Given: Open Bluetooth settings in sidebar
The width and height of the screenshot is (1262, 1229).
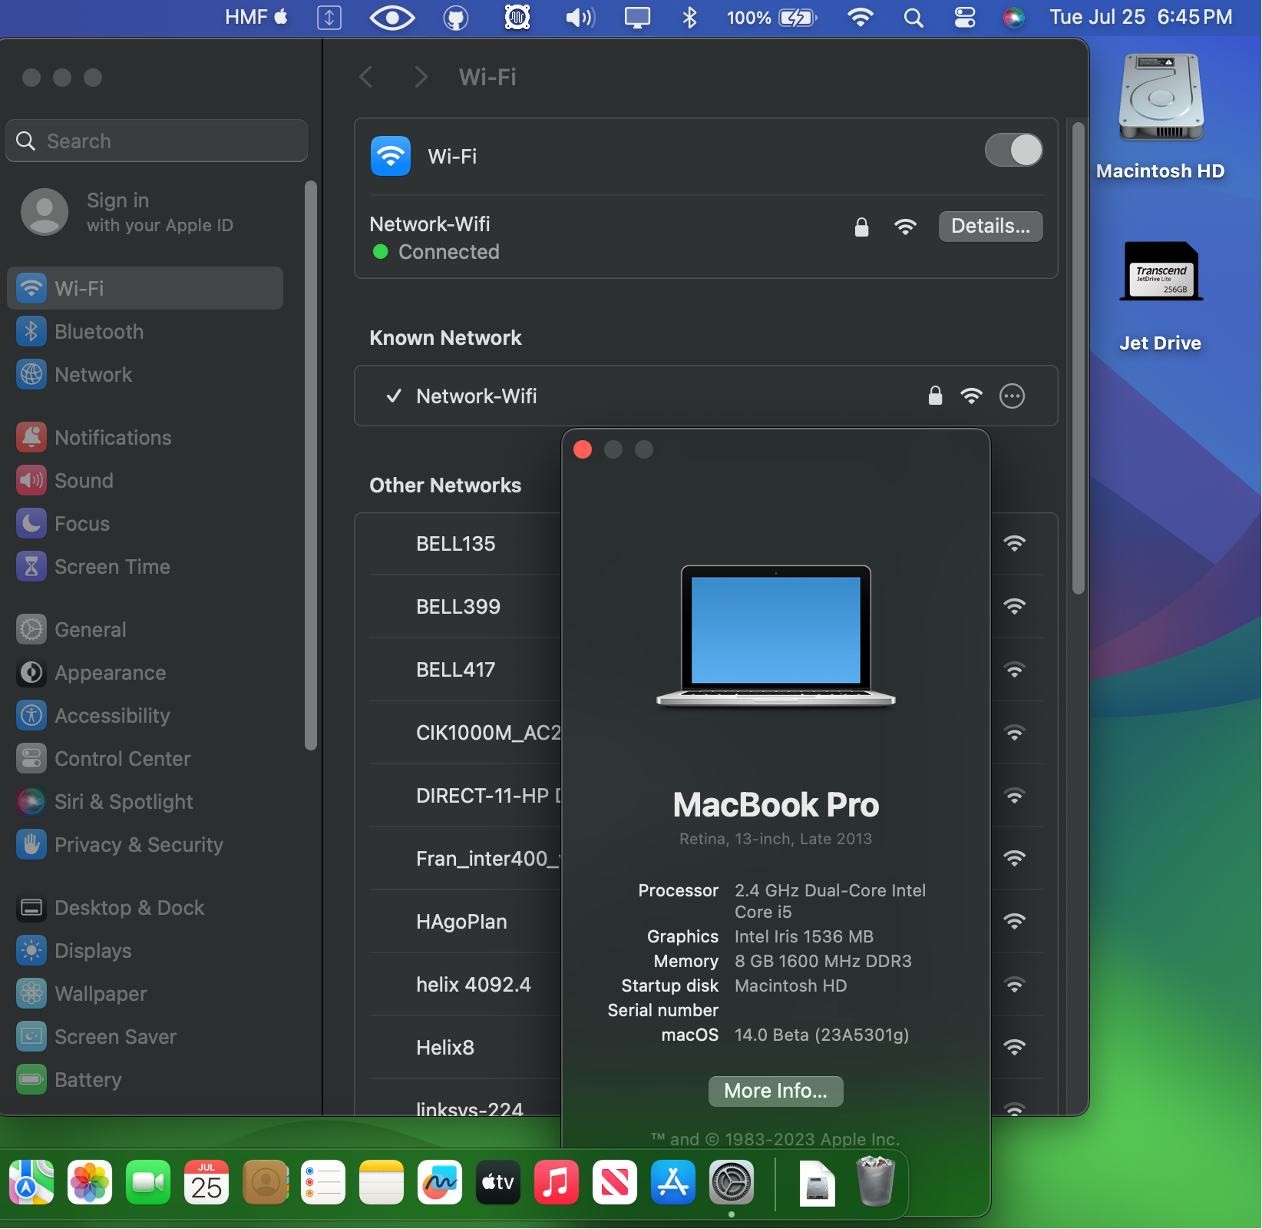Looking at the screenshot, I should 145,331.
